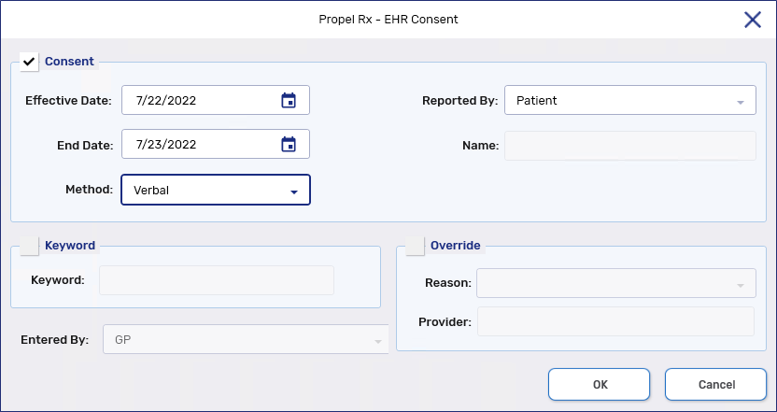
Task: Select the Provider input field
Action: (615, 322)
